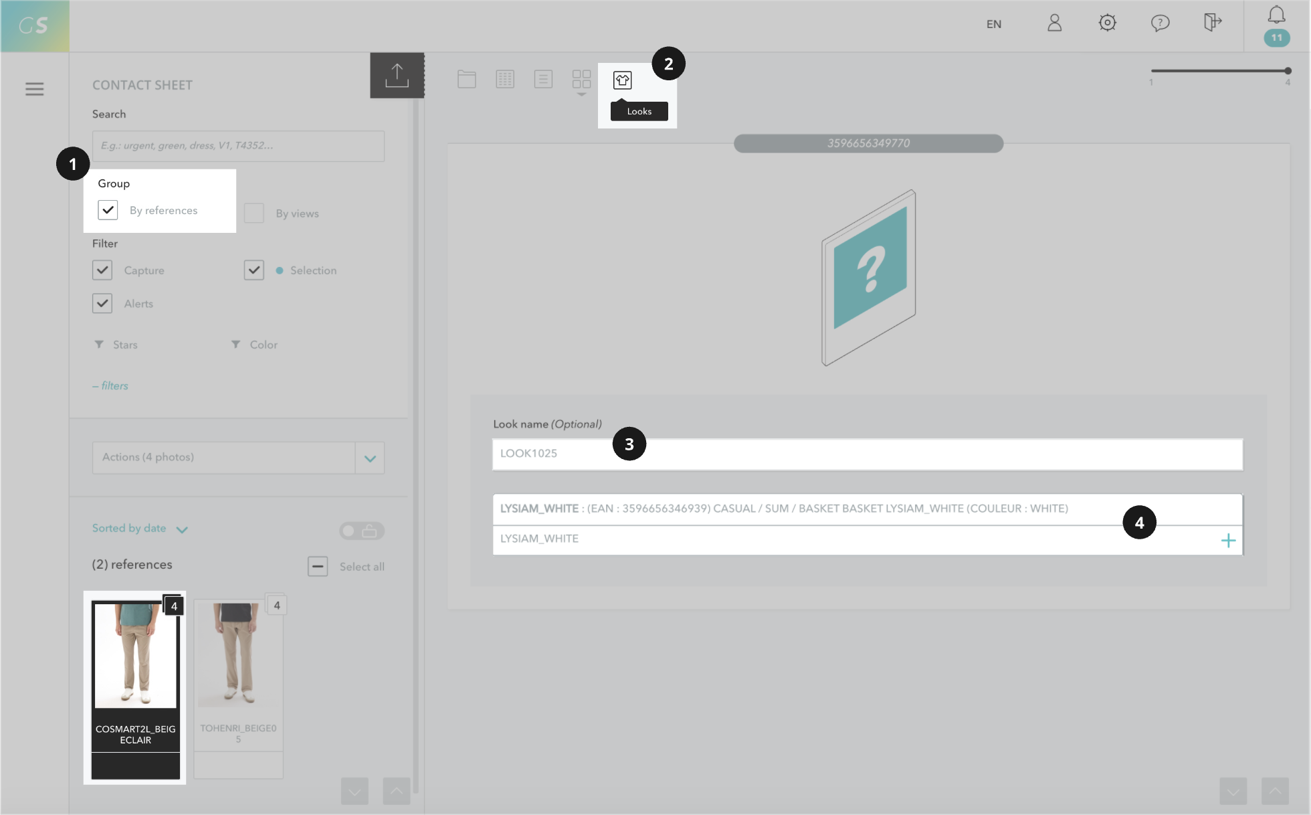Click the upload arrow button
Image resolution: width=1311 pixels, height=815 pixels.
397,76
